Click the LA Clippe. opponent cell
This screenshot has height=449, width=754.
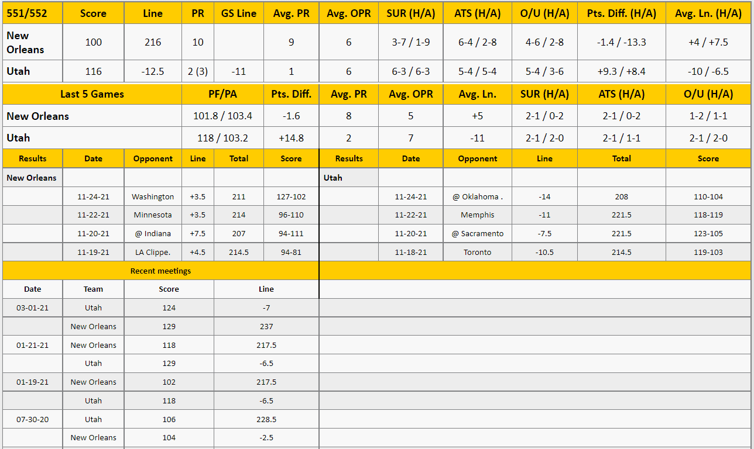point(153,252)
